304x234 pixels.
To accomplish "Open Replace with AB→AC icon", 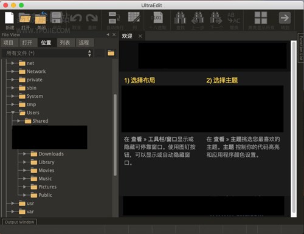I will pos(233,18).
